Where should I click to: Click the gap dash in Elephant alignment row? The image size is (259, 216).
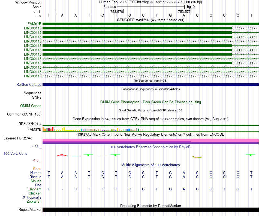pos(62,189)
